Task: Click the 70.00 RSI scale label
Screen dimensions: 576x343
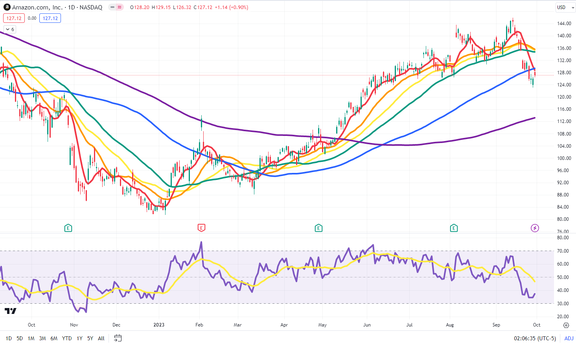Action: [x=563, y=251]
